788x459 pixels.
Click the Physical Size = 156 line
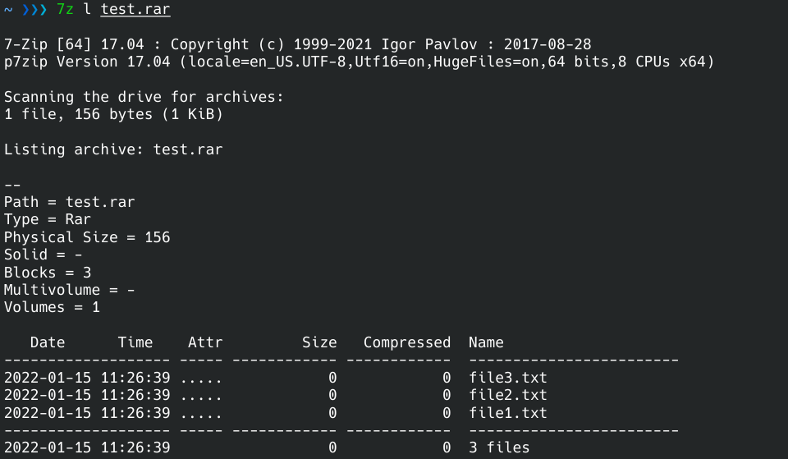tap(87, 237)
